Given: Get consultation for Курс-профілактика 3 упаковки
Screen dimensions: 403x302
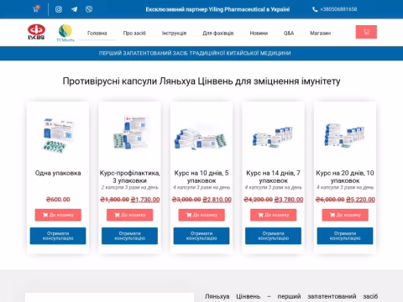Looking at the screenshot, I should point(129,236).
